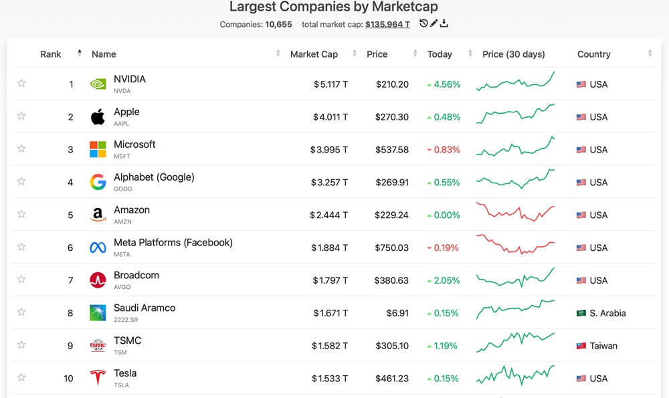Select the NVIDIA company logo
The width and height of the screenshot is (669, 398).
pos(96,83)
